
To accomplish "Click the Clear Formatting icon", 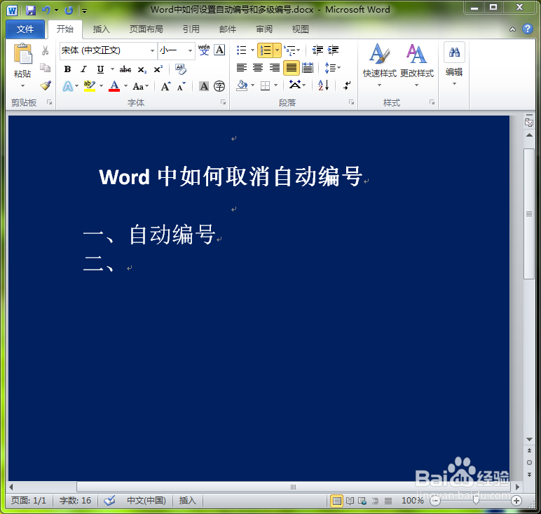I will pyautogui.click(x=180, y=69).
